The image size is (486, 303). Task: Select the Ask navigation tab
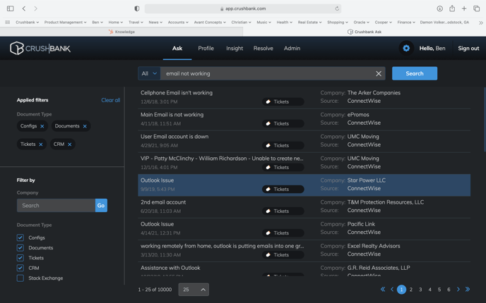coord(177,48)
